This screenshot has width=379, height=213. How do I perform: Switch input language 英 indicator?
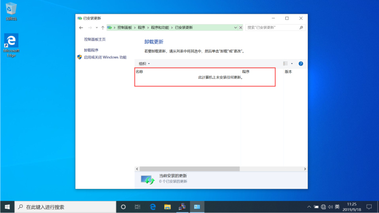click(x=337, y=207)
